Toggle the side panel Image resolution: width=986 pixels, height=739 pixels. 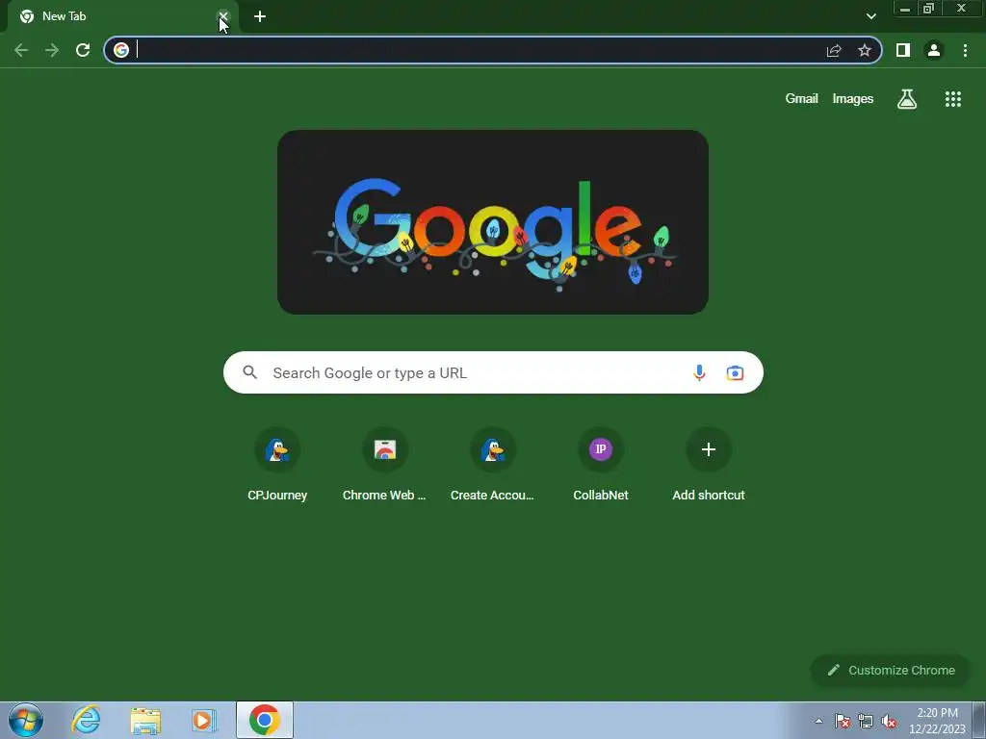click(903, 50)
